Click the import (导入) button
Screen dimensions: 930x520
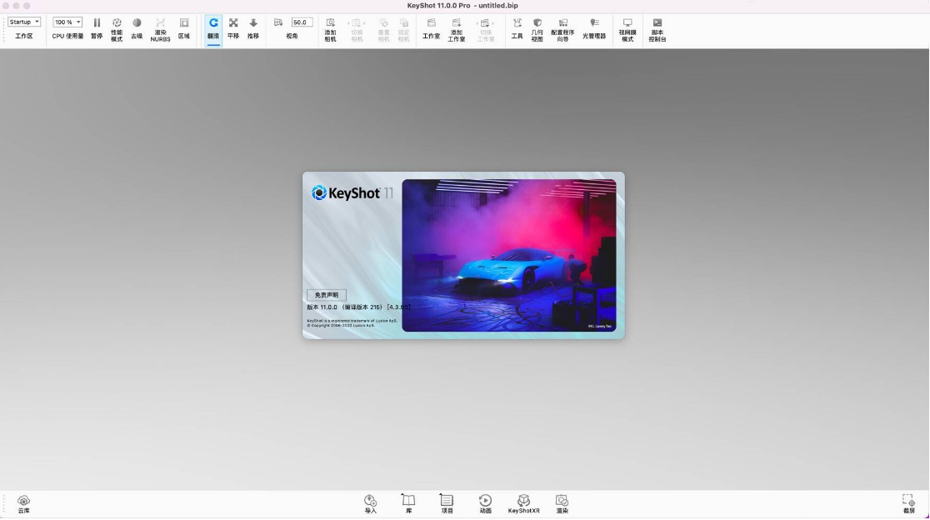click(x=370, y=504)
